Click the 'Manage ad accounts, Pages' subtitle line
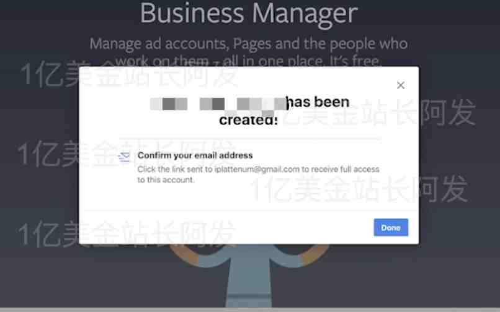This screenshot has height=312, width=500. click(248, 43)
